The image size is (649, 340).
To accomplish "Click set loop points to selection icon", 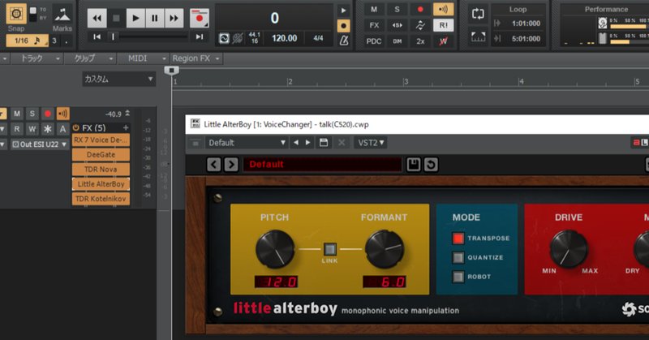I will coord(478,37).
